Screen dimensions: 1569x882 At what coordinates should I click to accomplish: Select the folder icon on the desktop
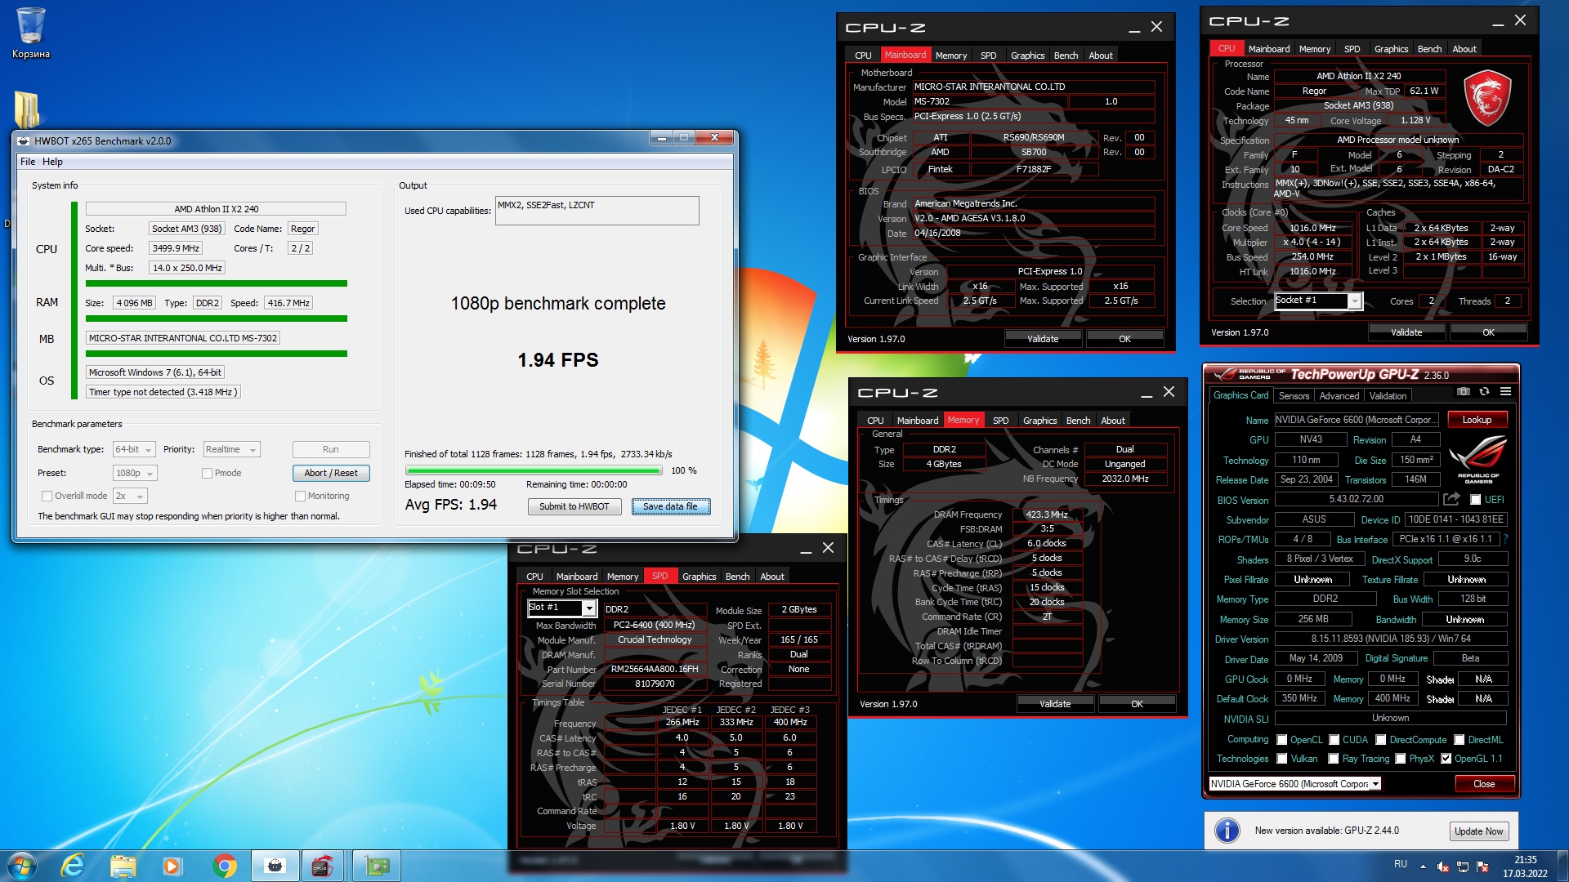pos(27,108)
